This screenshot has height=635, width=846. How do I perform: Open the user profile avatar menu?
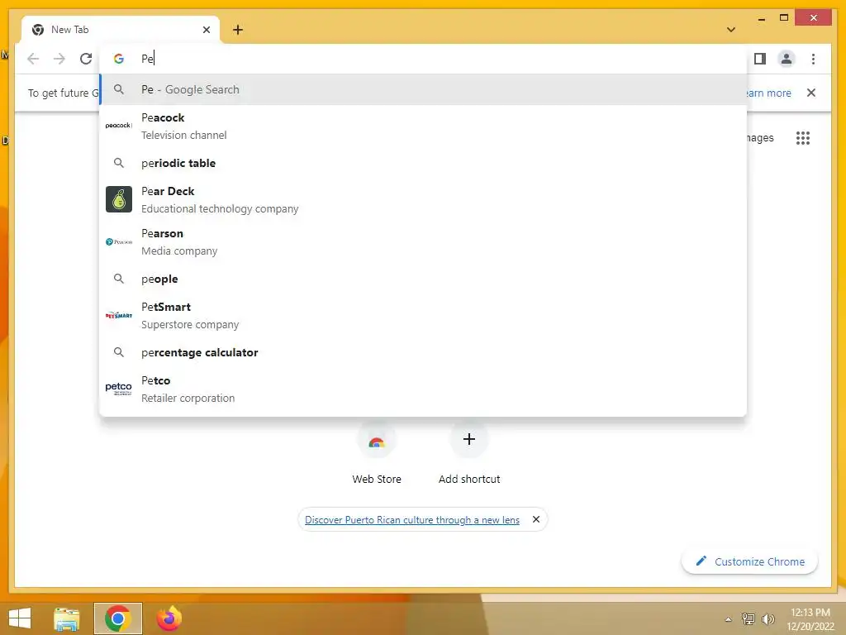[787, 59]
